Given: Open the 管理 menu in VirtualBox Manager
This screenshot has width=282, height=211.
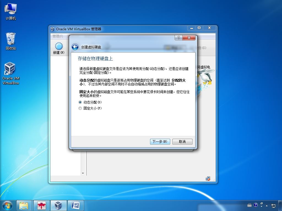Looking at the screenshot, I should tap(58, 36).
